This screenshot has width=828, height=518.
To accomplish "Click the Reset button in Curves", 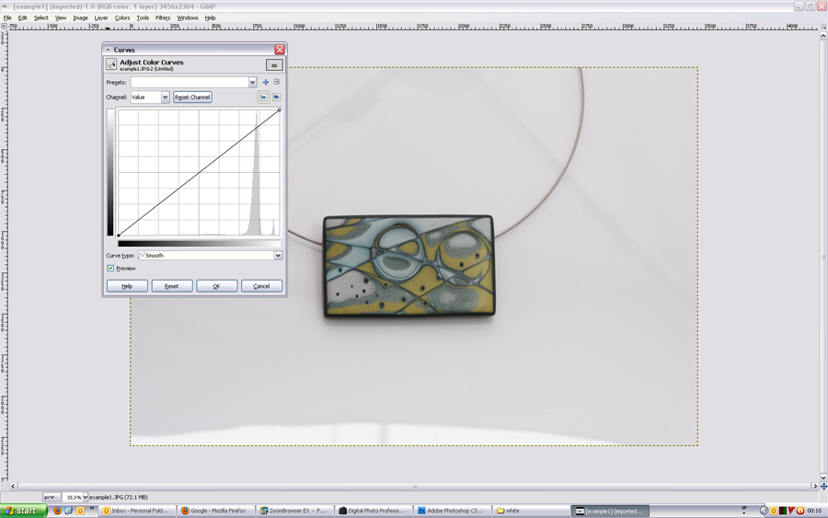I will point(172,286).
